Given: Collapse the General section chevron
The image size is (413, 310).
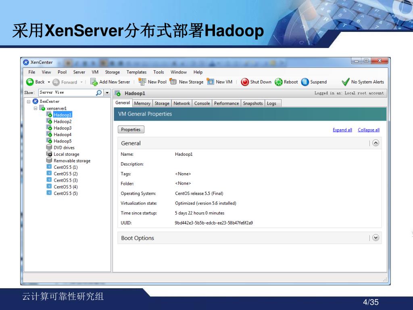Looking at the screenshot, I should (375, 143).
